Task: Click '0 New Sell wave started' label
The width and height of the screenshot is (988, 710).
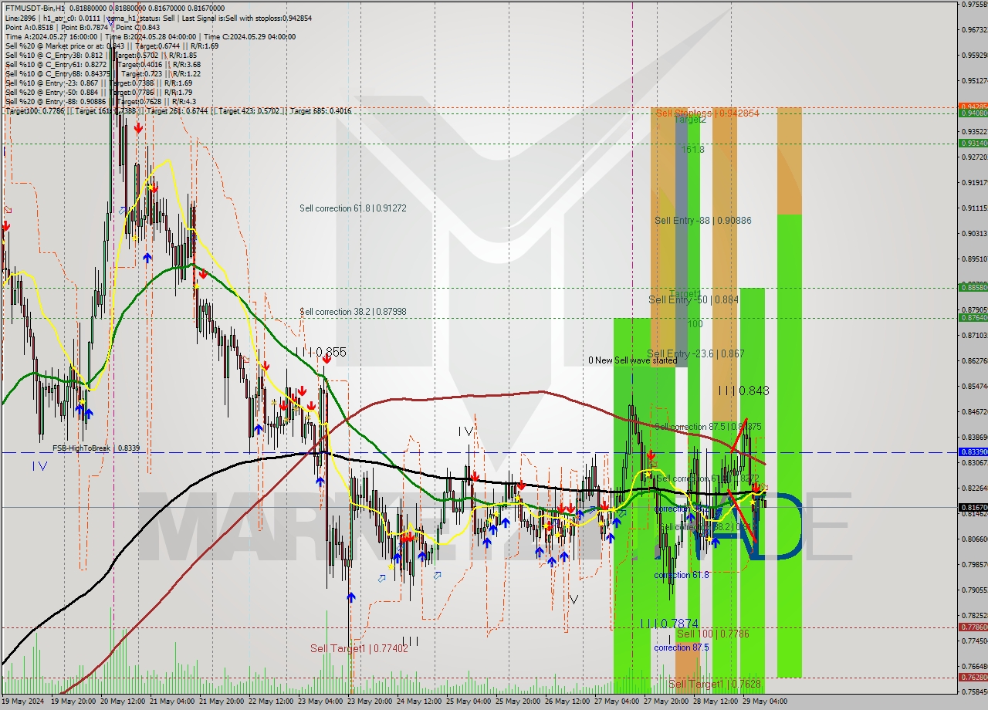Action: point(632,360)
